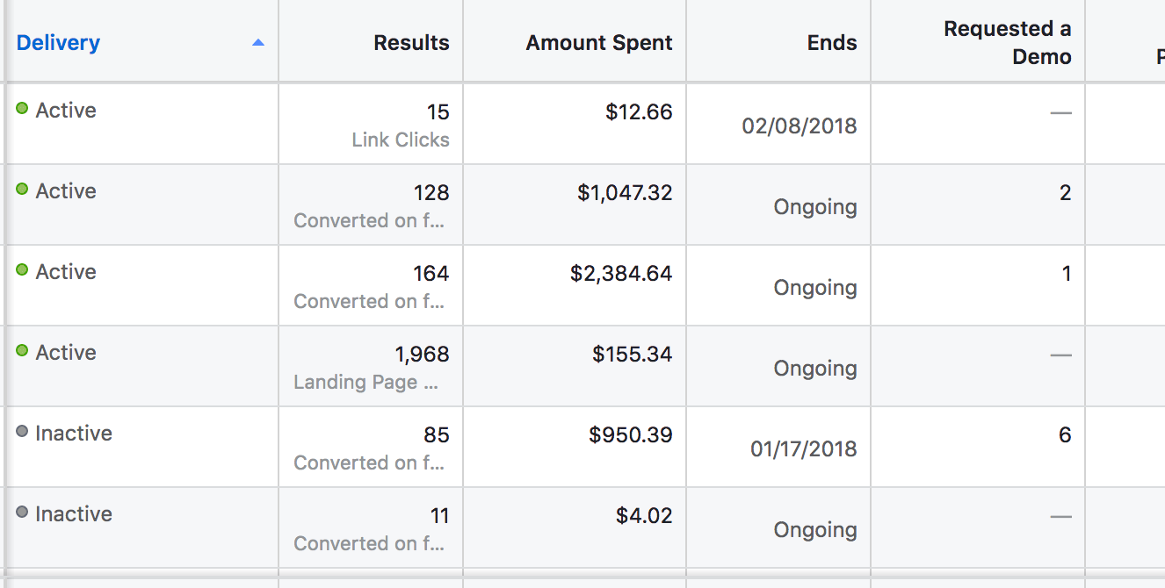Click the 01/17/2018 end date
1165x588 pixels.
[803, 449]
